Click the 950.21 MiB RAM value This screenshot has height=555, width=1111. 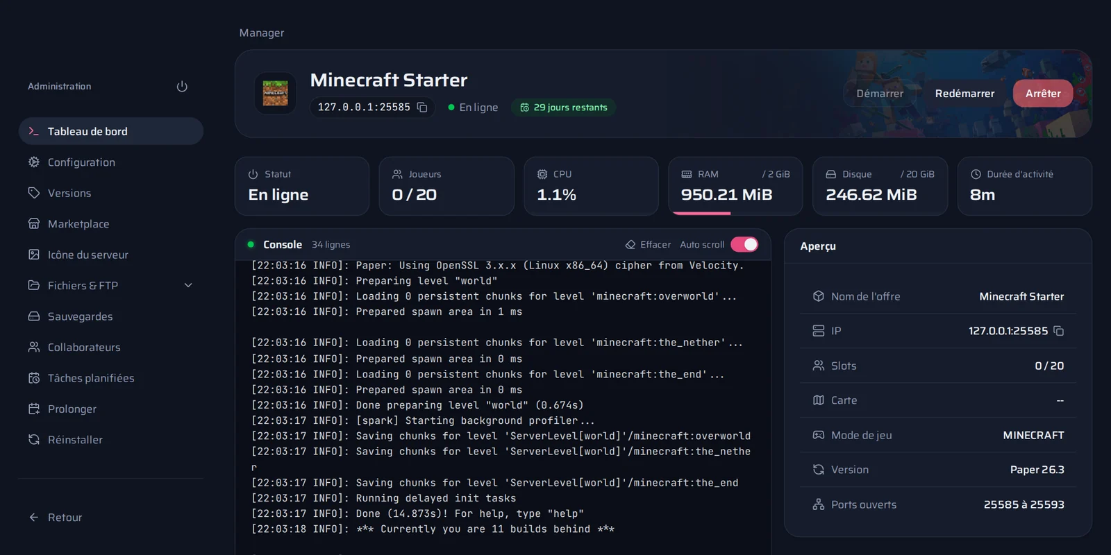(727, 195)
